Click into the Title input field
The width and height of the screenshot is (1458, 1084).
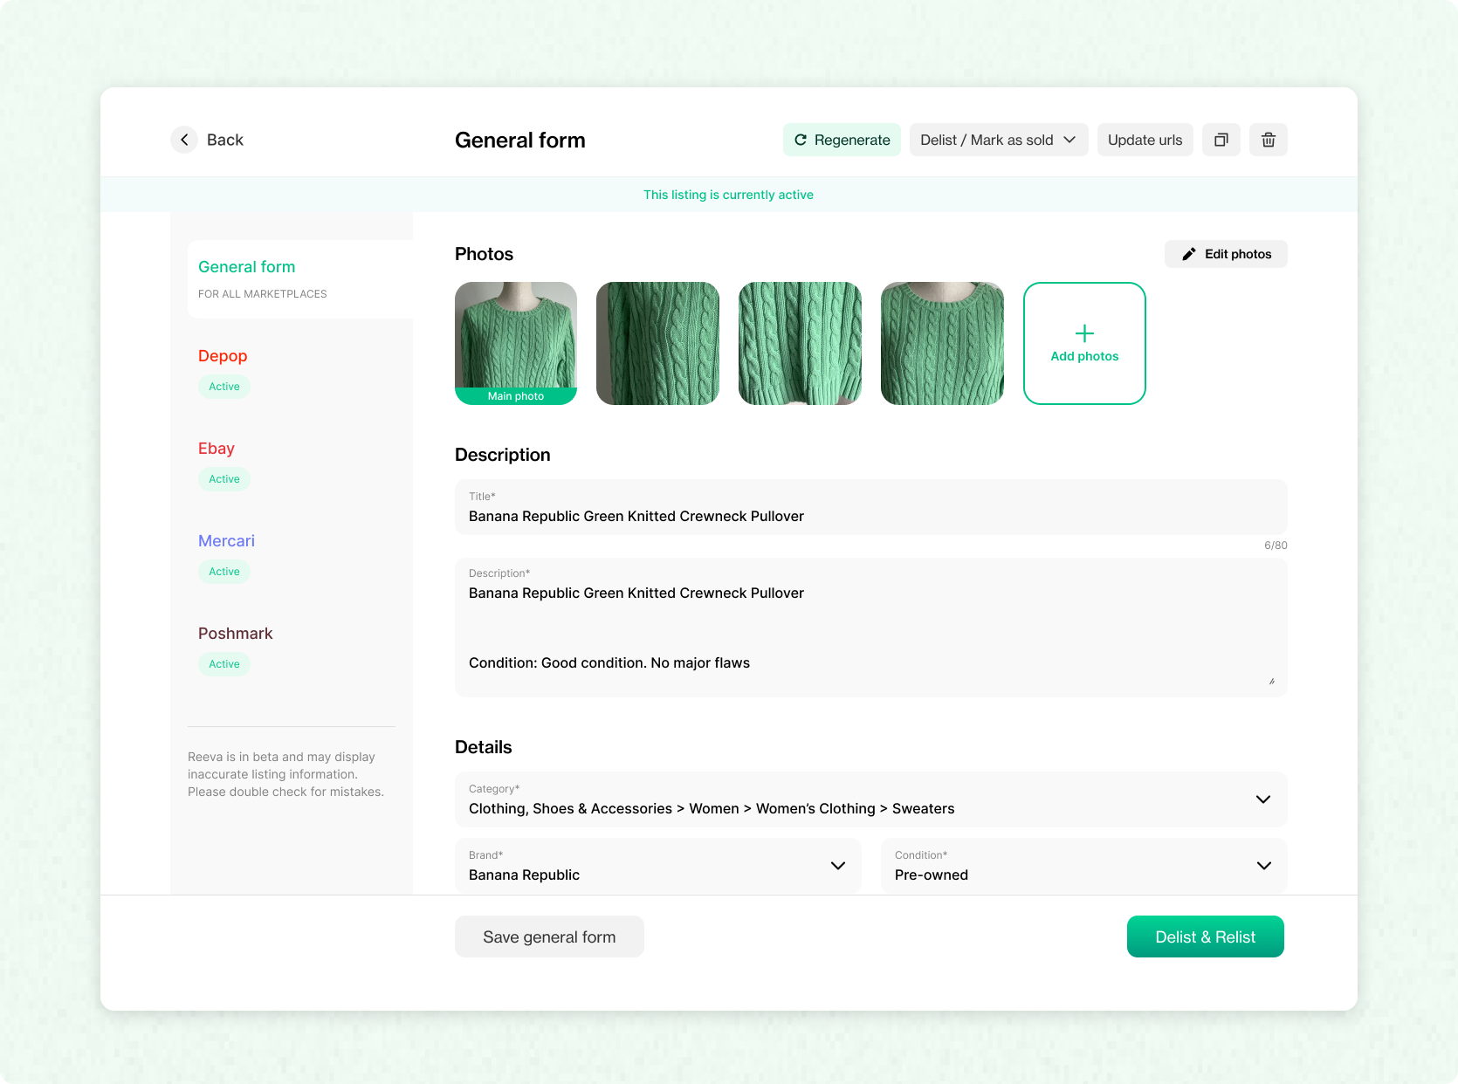pos(871,507)
